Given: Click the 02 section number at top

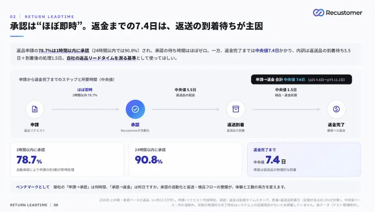Looking at the screenshot, I should coord(13,17).
